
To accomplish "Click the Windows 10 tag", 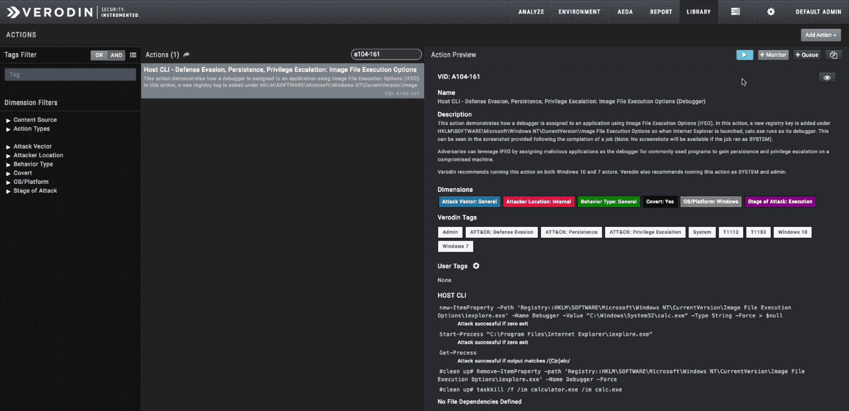I will pos(793,232).
